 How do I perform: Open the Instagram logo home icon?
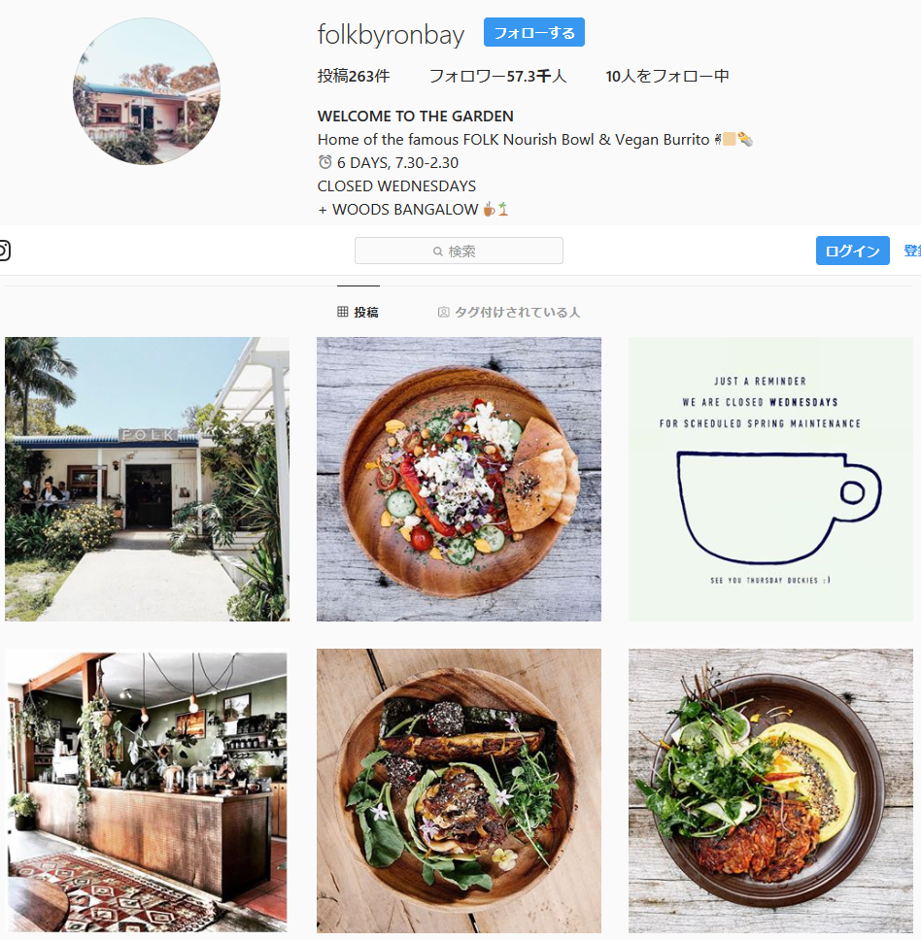point(4,251)
